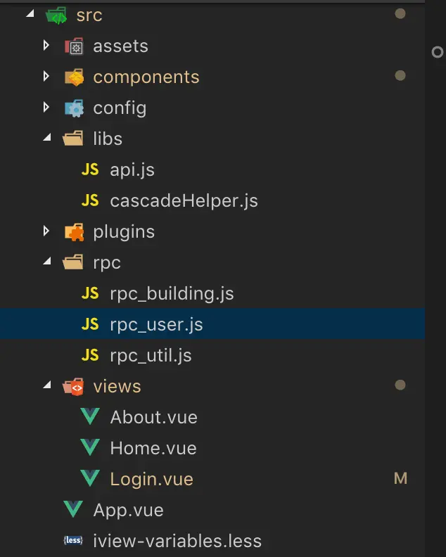Click the Vue icon beside App.vue

pyautogui.click(x=73, y=509)
